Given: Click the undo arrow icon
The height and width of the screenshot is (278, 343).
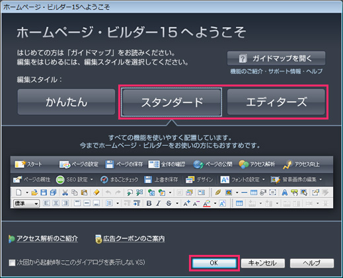Looking at the screenshot, I should pos(108,193).
